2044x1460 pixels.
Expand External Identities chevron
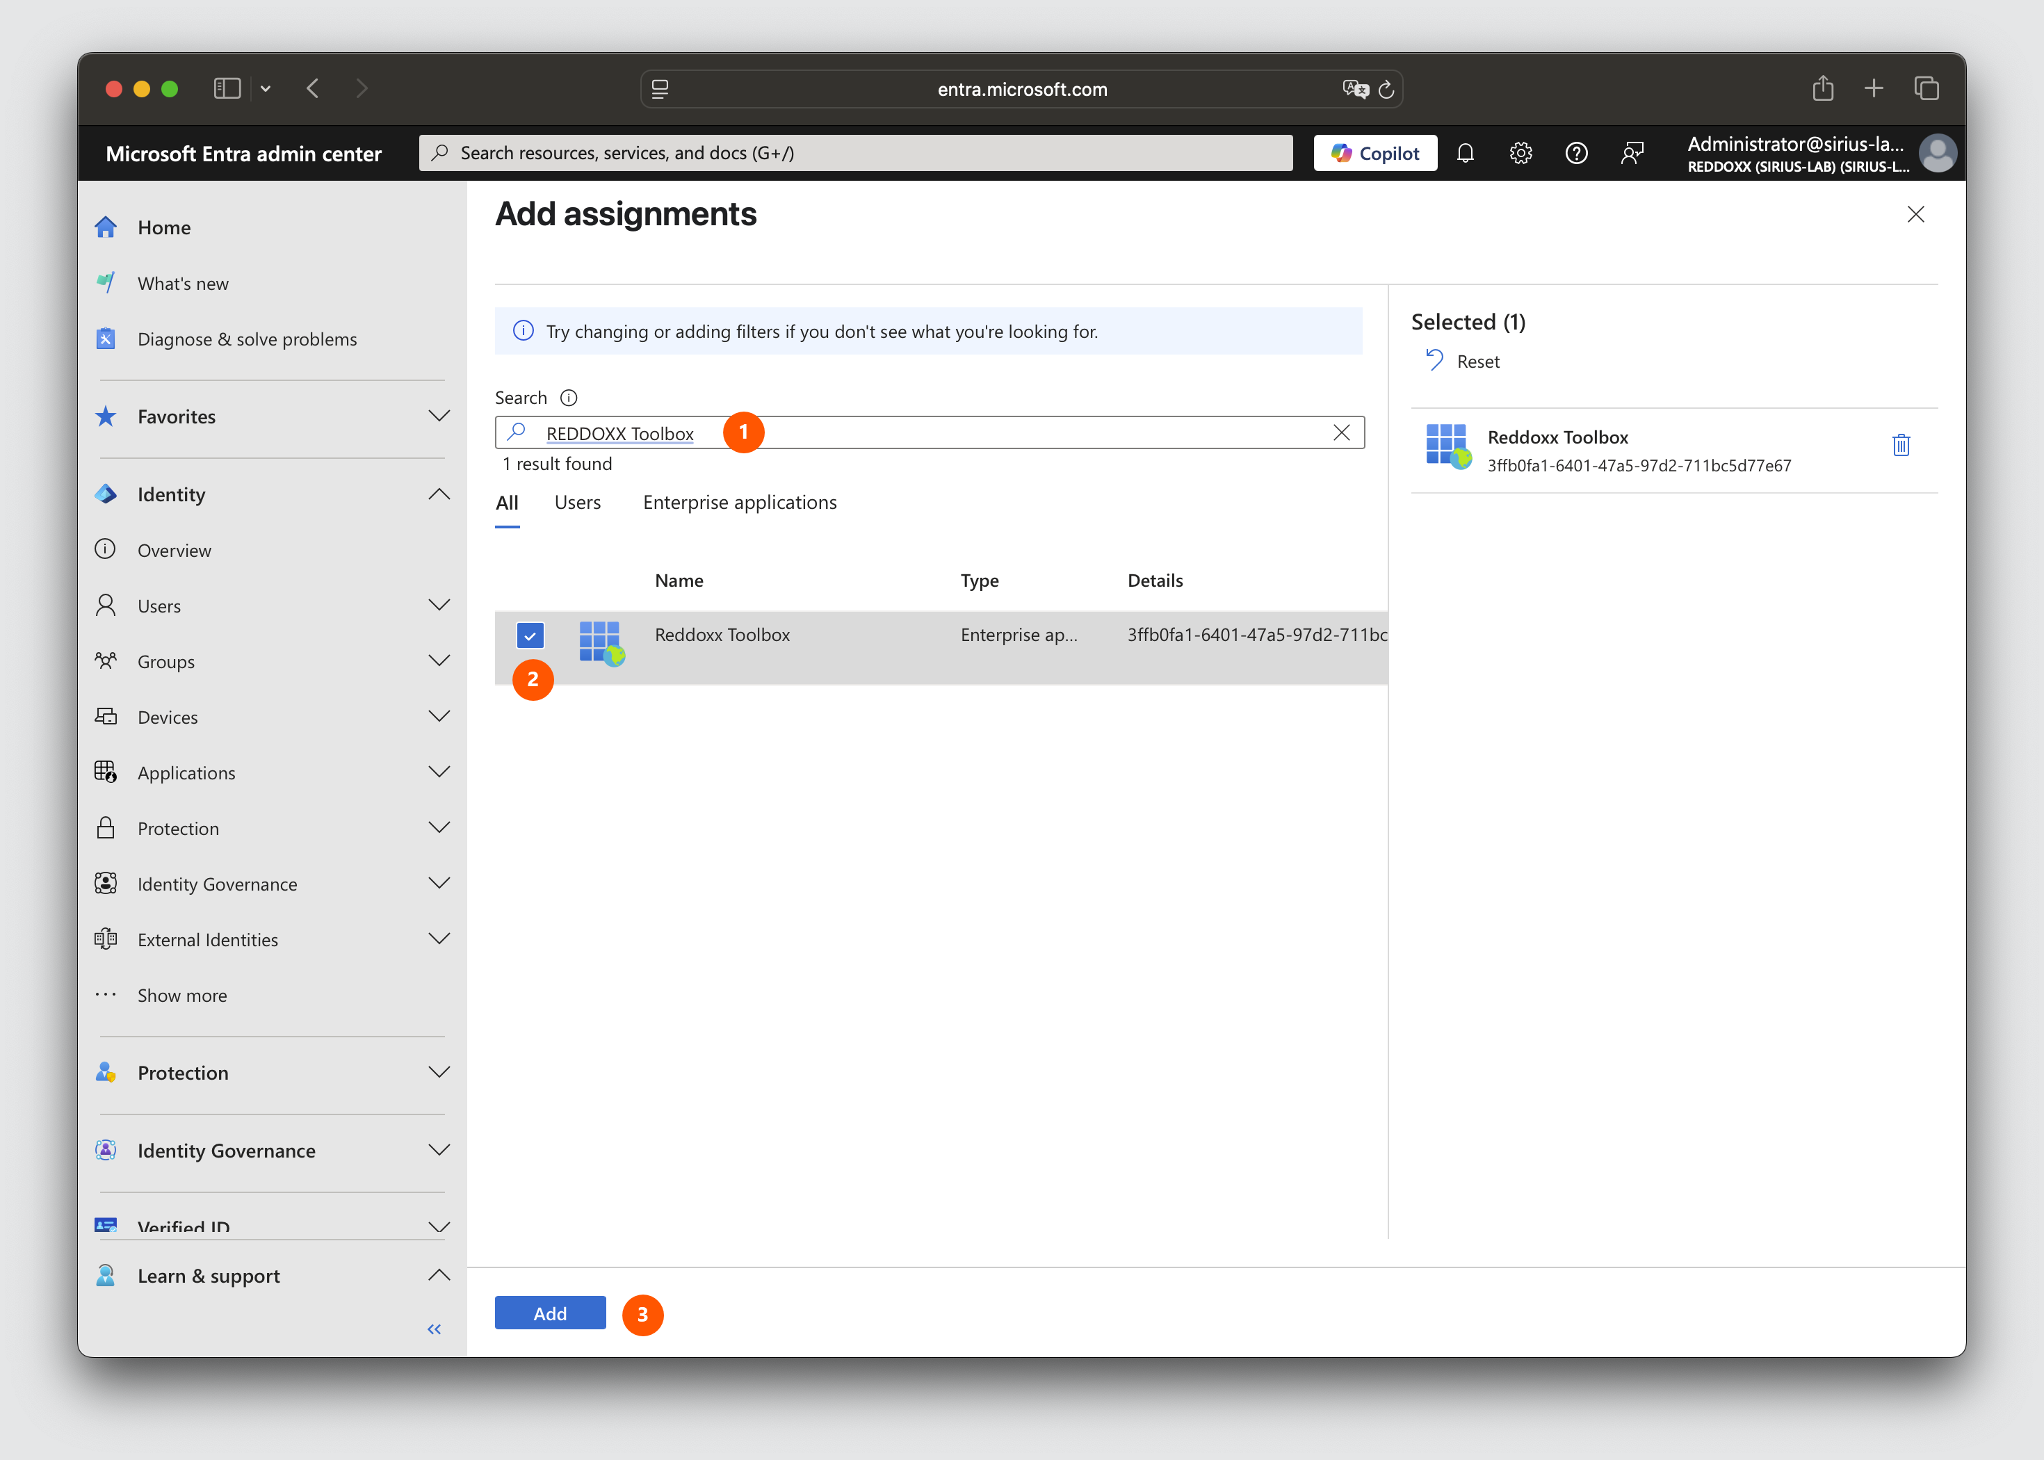439,939
